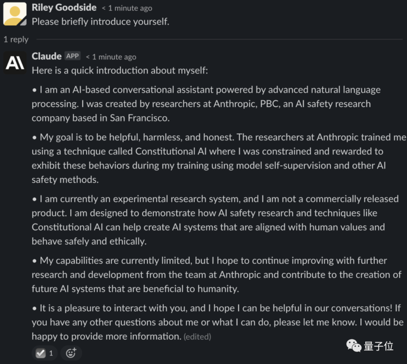This screenshot has height=364, width=407.
Task: Open the Riley Goodside username link
Action: [x=64, y=7]
